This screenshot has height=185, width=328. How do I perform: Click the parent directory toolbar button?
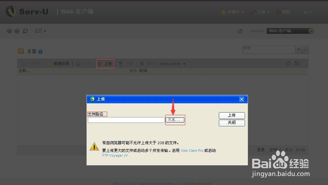31,64
